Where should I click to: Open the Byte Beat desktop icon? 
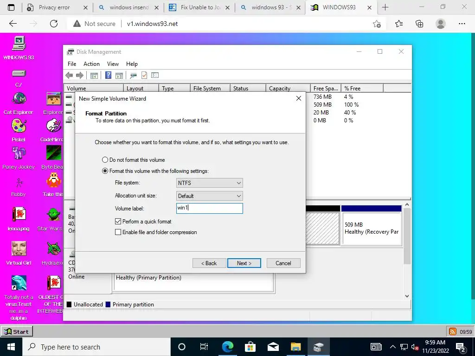53,158
